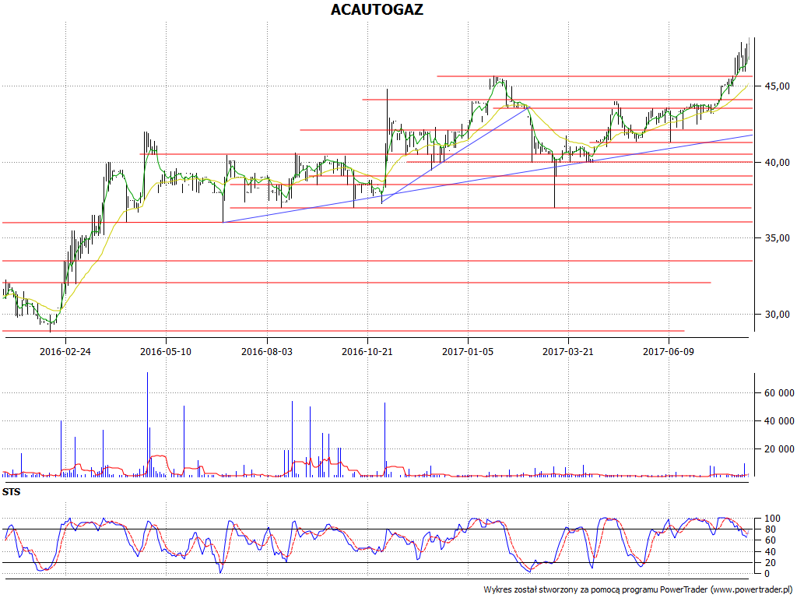
Task: Click the 60 level on STS axis
Action: pos(770,540)
